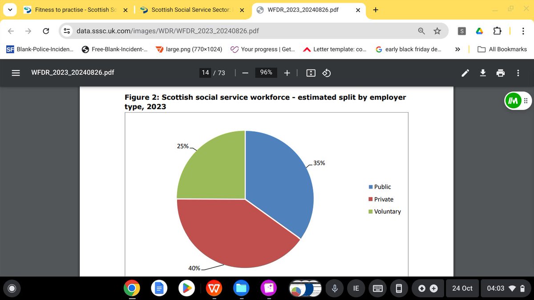Fit PDF to page
This screenshot has width=534, height=300.
coord(311,73)
